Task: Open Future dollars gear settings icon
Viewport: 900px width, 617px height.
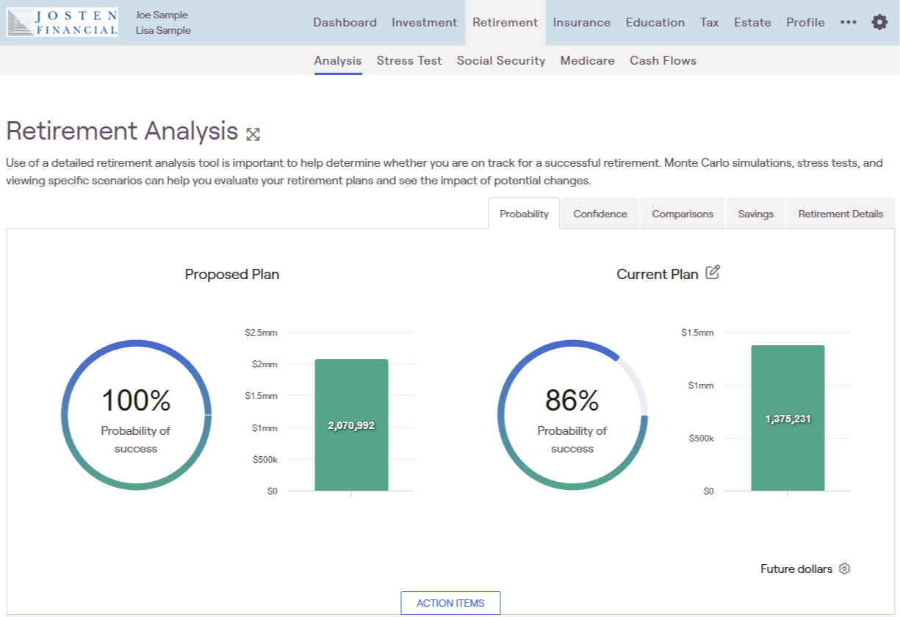Action: [844, 569]
